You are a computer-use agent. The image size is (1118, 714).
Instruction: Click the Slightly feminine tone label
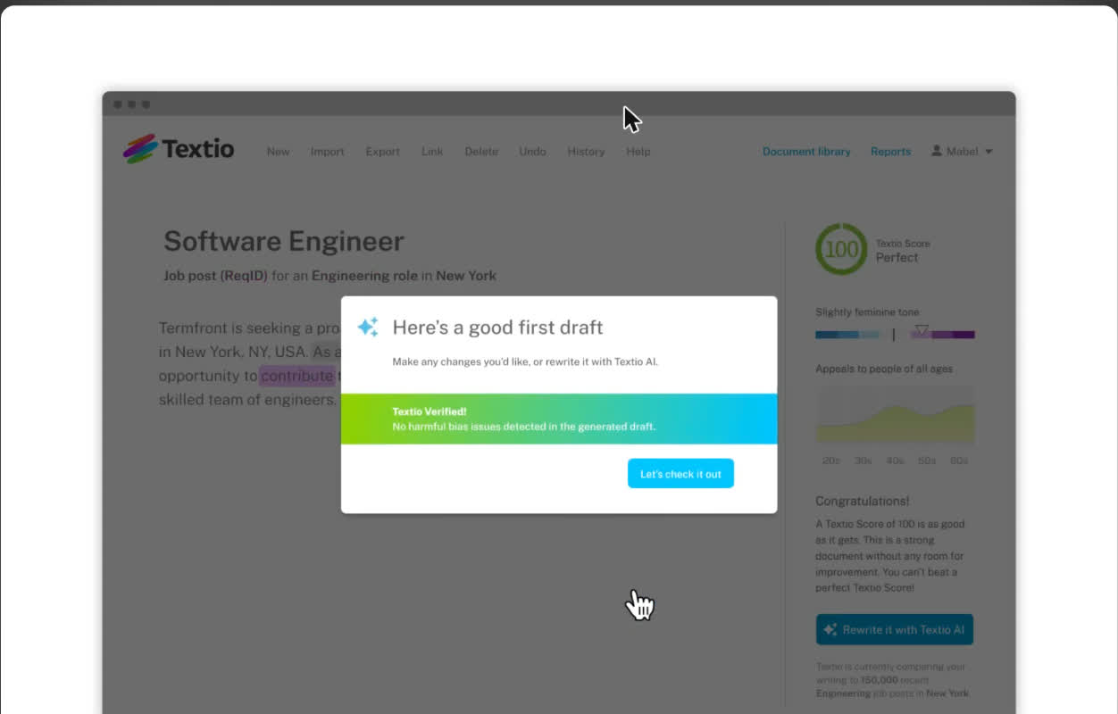point(867,312)
